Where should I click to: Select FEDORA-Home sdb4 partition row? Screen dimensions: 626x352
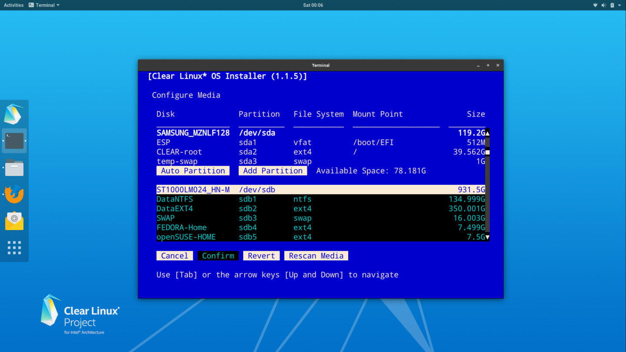tap(321, 228)
